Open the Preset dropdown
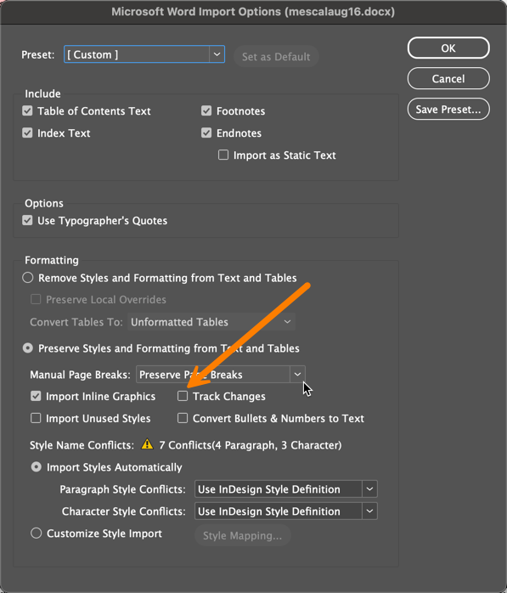Image resolution: width=507 pixels, height=593 pixels. tap(144, 54)
